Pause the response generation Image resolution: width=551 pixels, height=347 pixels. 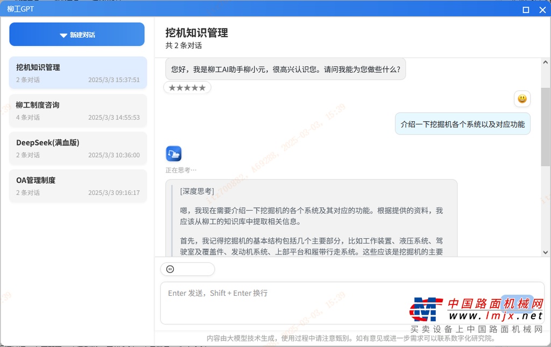point(170,269)
